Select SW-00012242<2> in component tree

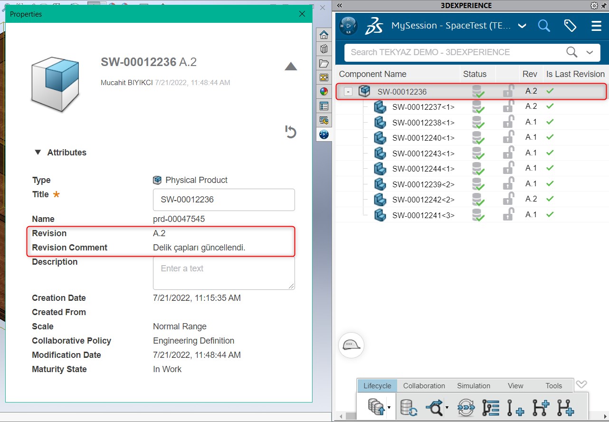click(x=423, y=200)
